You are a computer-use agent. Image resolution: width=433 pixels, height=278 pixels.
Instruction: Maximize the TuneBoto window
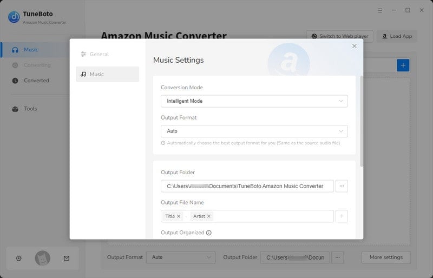(408, 10)
